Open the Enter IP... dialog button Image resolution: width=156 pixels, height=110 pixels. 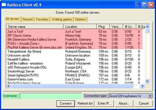coord(104,103)
